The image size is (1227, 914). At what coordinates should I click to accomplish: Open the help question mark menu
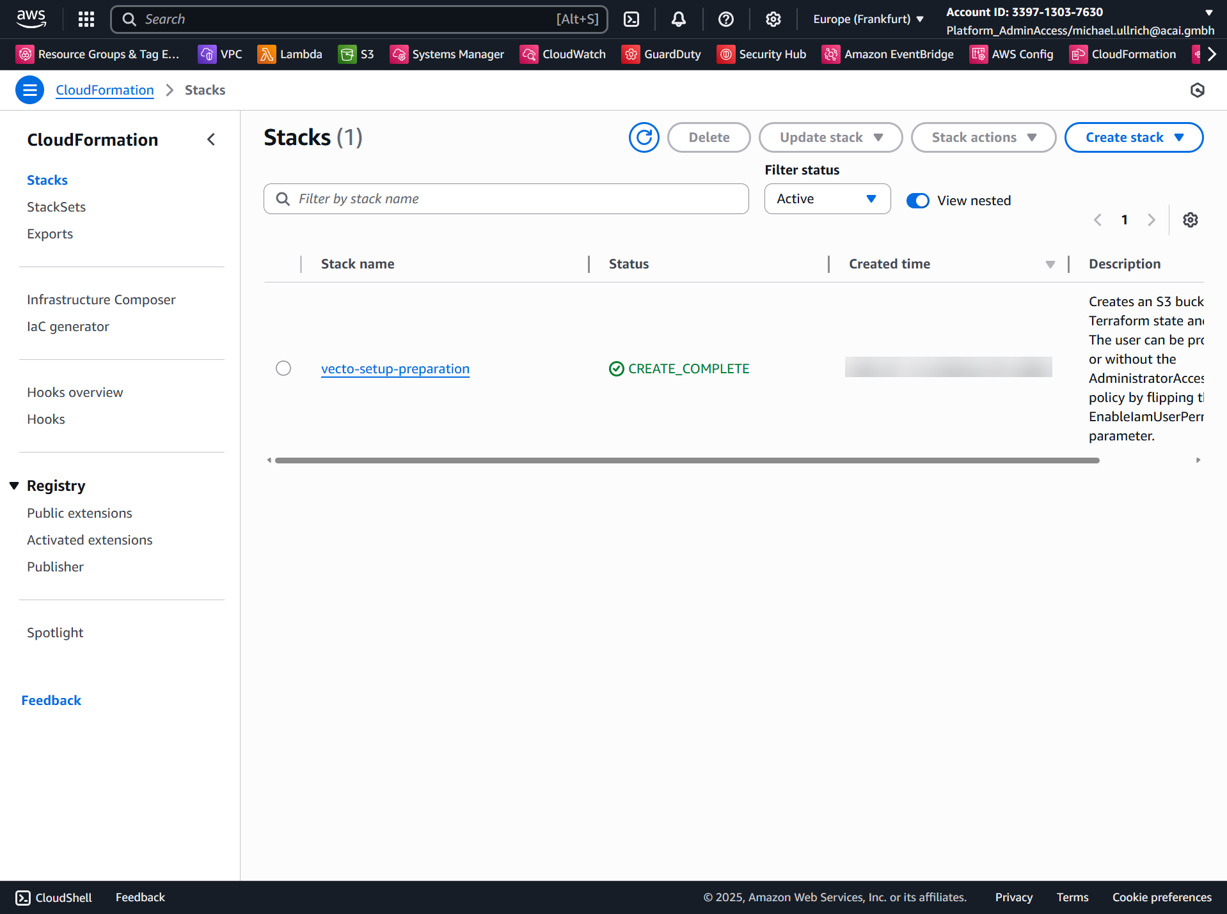726,19
